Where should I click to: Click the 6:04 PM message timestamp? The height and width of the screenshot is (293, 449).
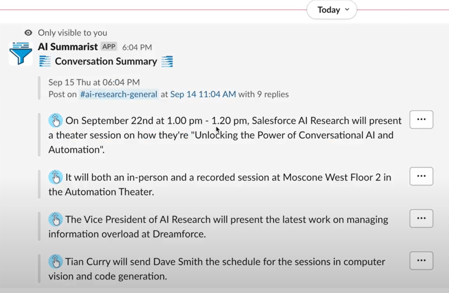click(137, 47)
